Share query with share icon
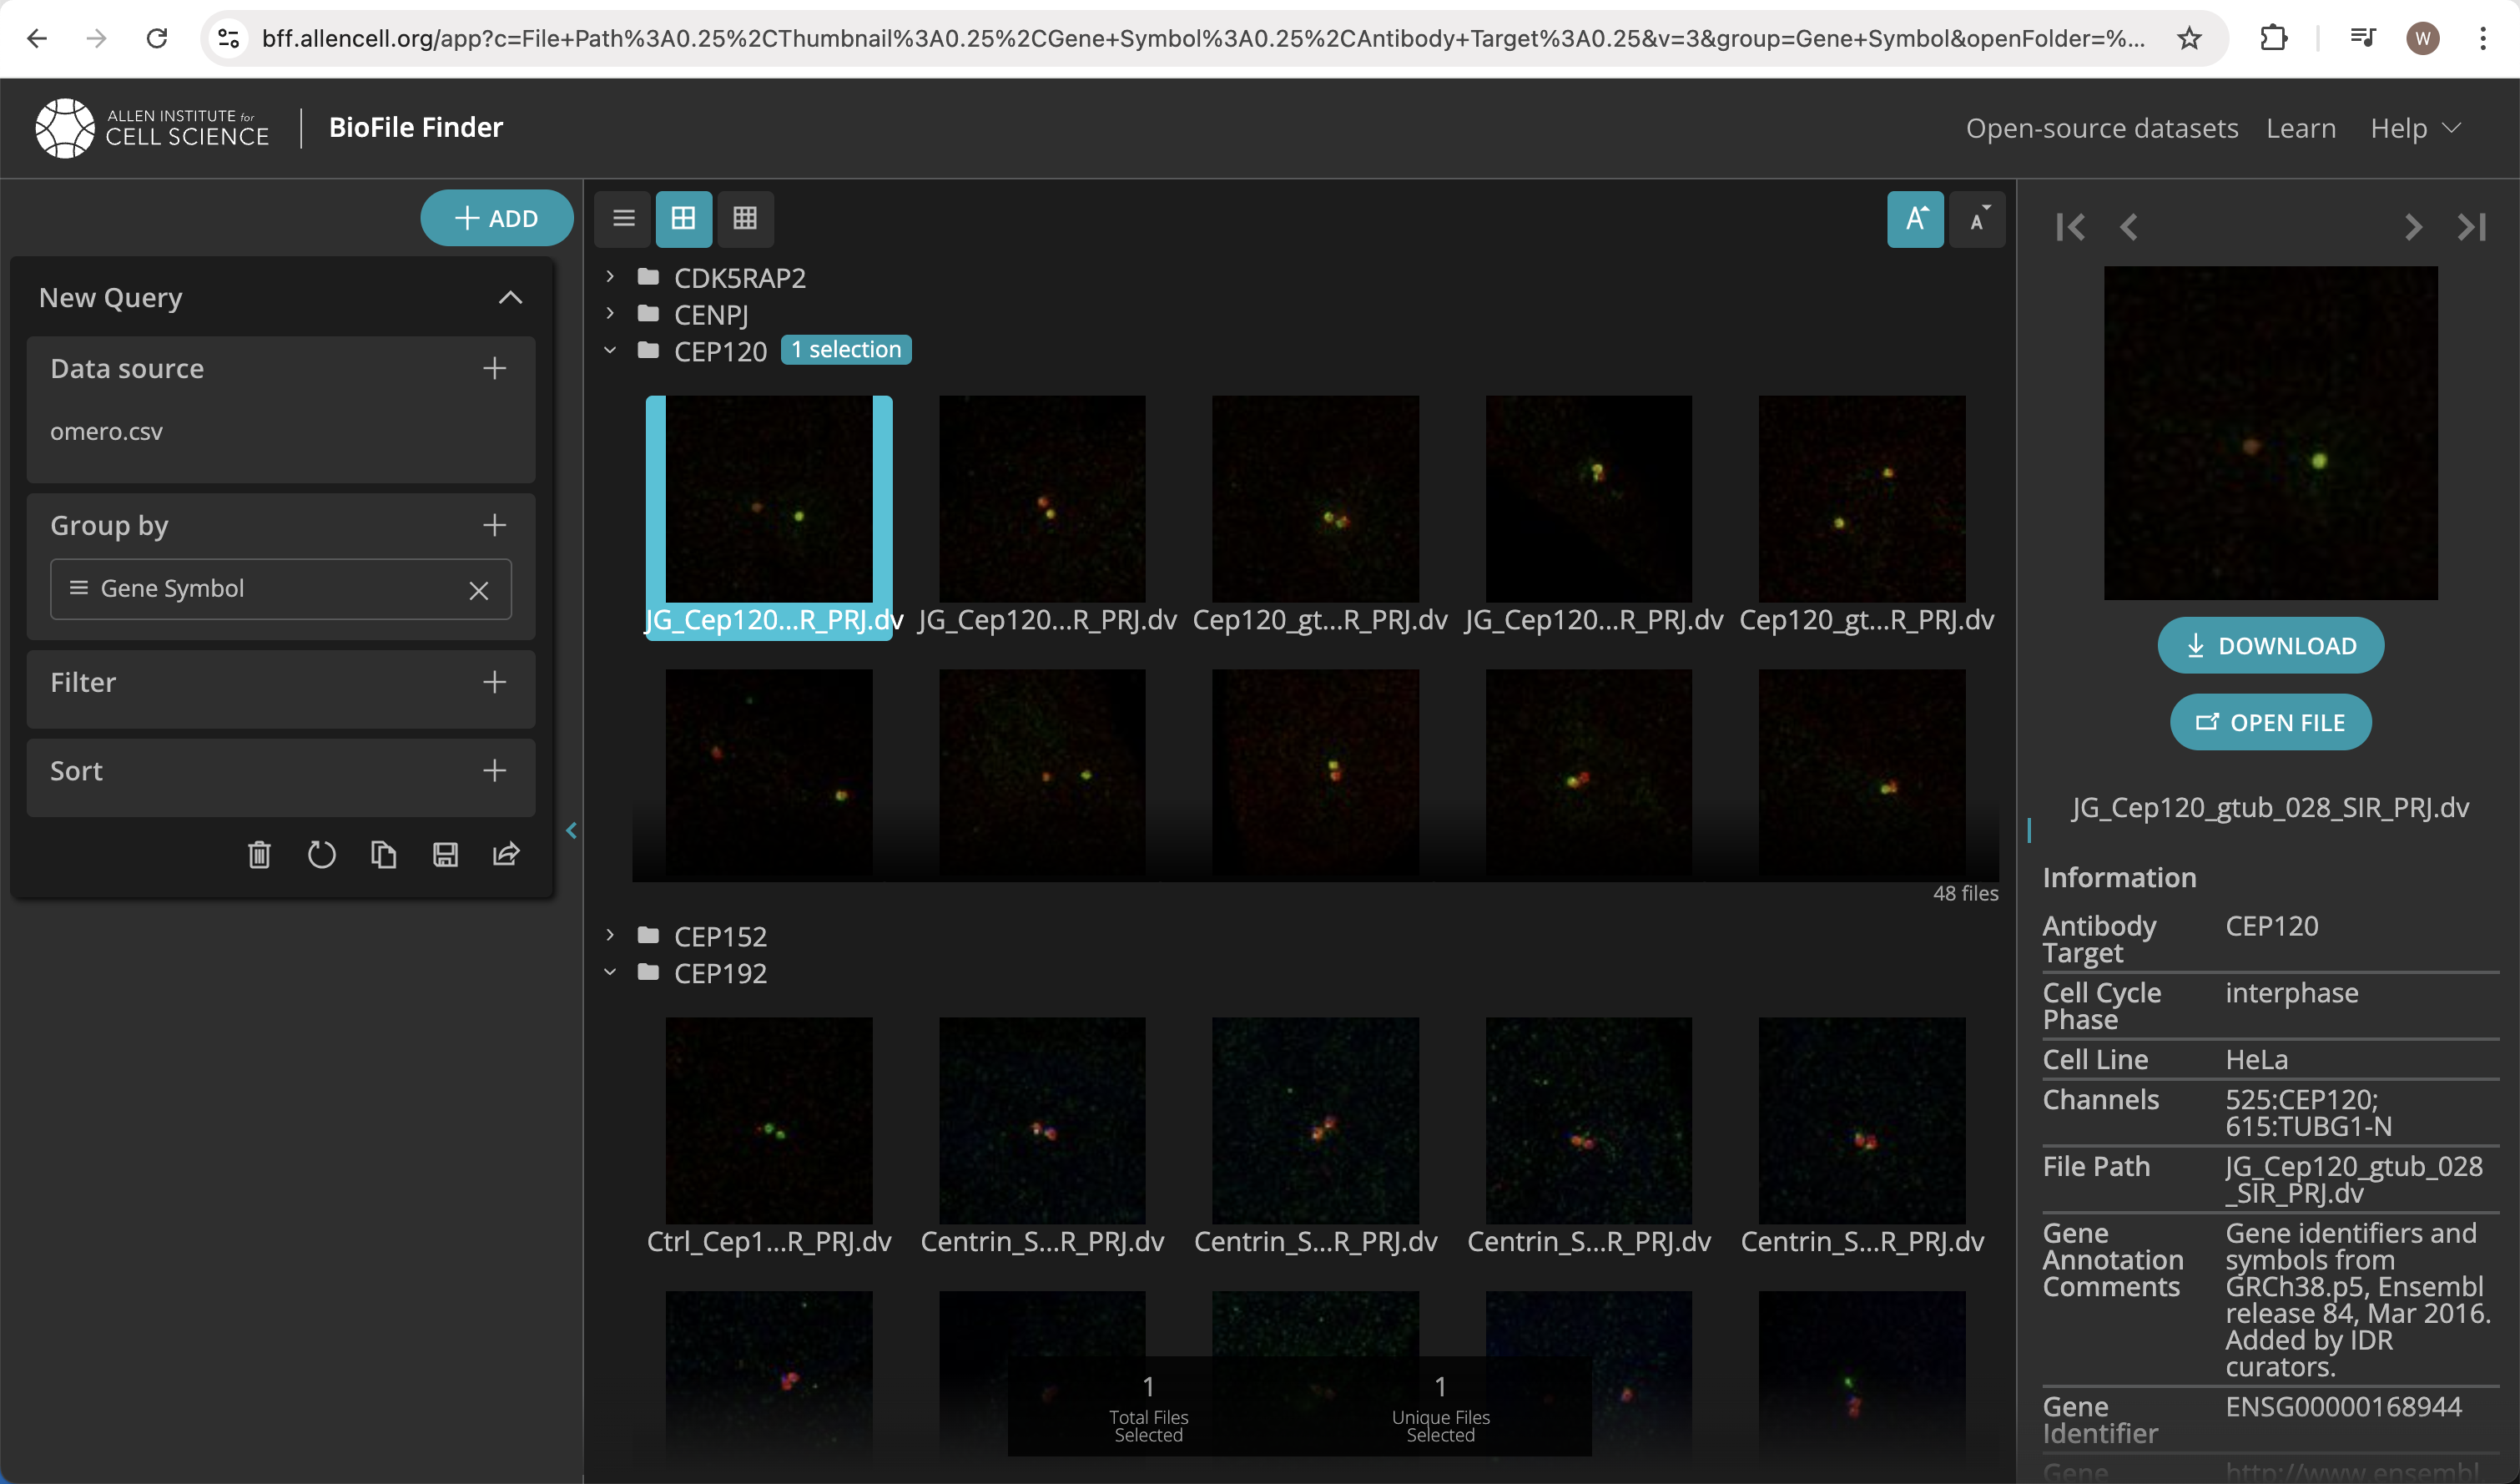Viewport: 2520px width, 1484px height. pyautogui.click(x=507, y=854)
